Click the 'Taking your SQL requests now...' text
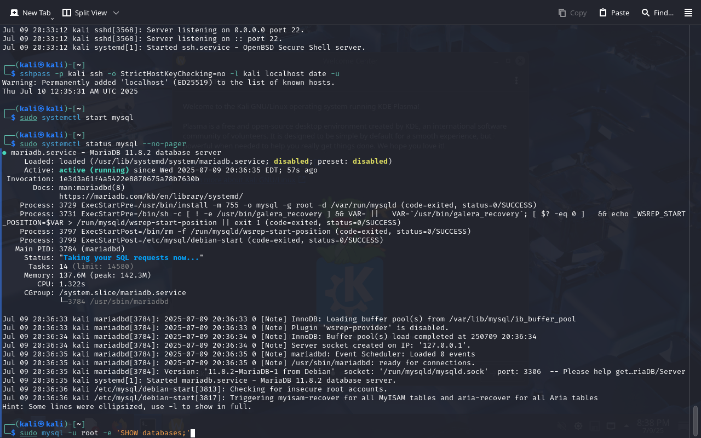 tap(131, 257)
